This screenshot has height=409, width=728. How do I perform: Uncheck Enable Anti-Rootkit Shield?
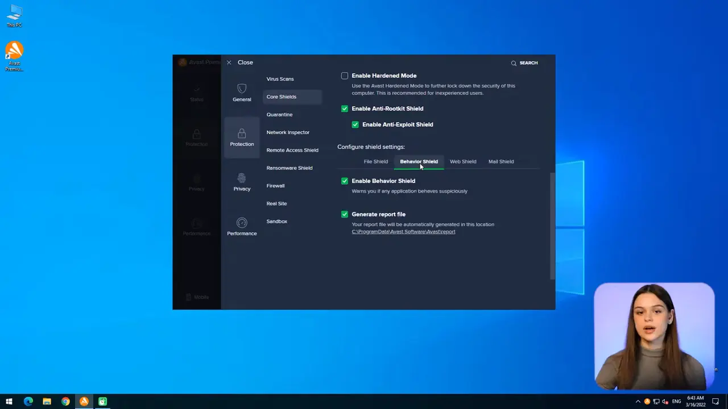[345, 108]
